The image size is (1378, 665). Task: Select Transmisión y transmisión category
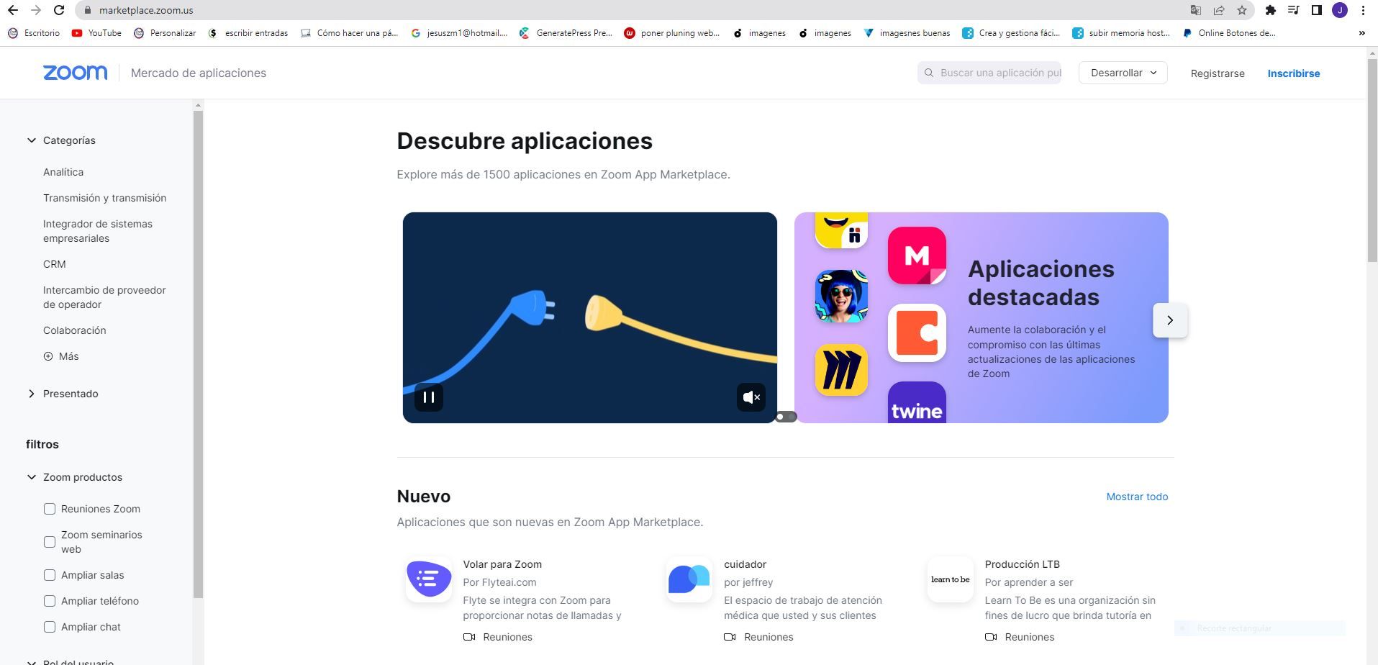point(104,198)
